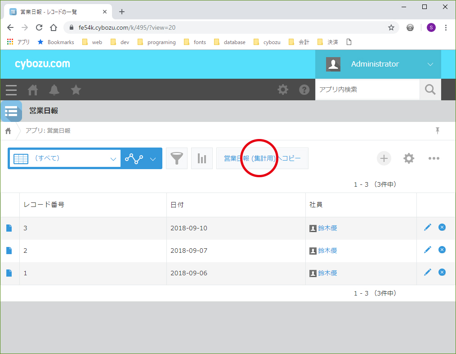The image size is (456, 354).
Task: Open the cybozu hamburger menu
Action: click(x=11, y=90)
